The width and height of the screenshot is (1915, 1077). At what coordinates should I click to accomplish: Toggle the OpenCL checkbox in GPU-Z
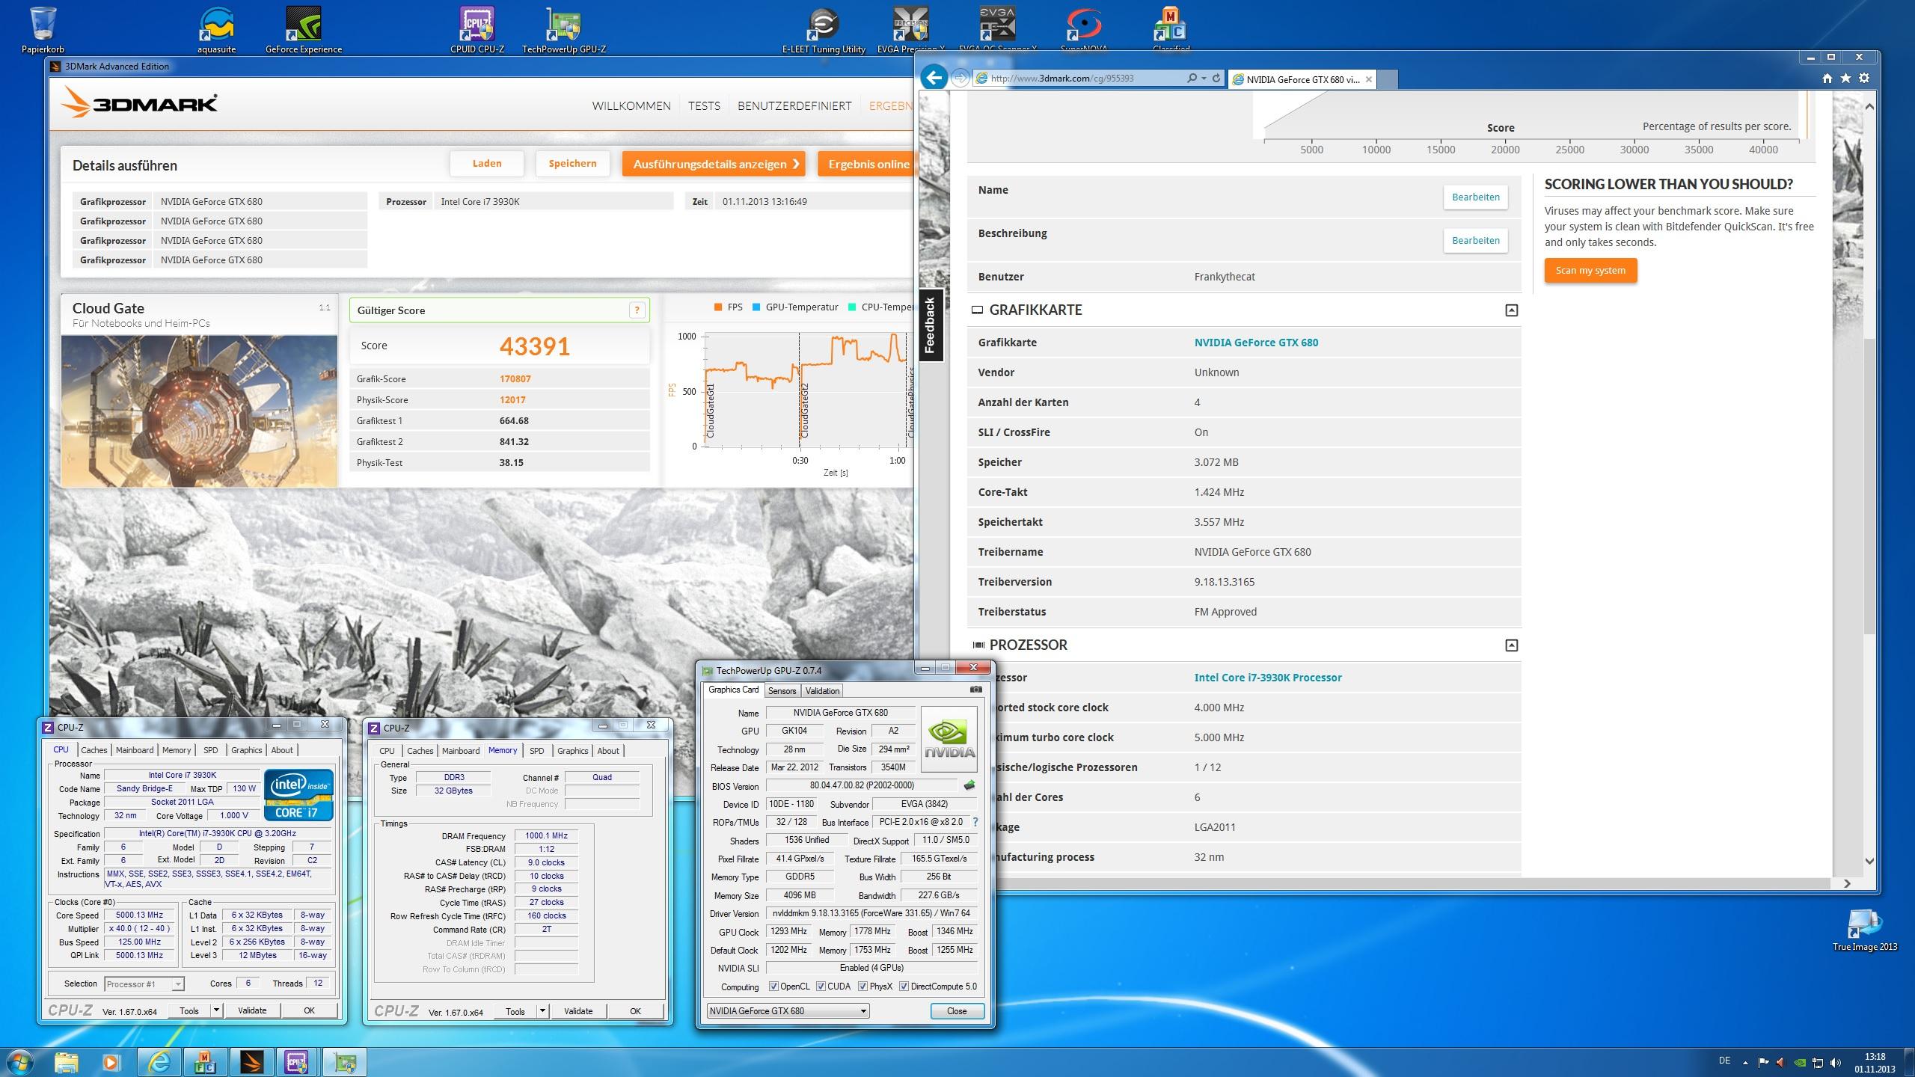click(773, 987)
